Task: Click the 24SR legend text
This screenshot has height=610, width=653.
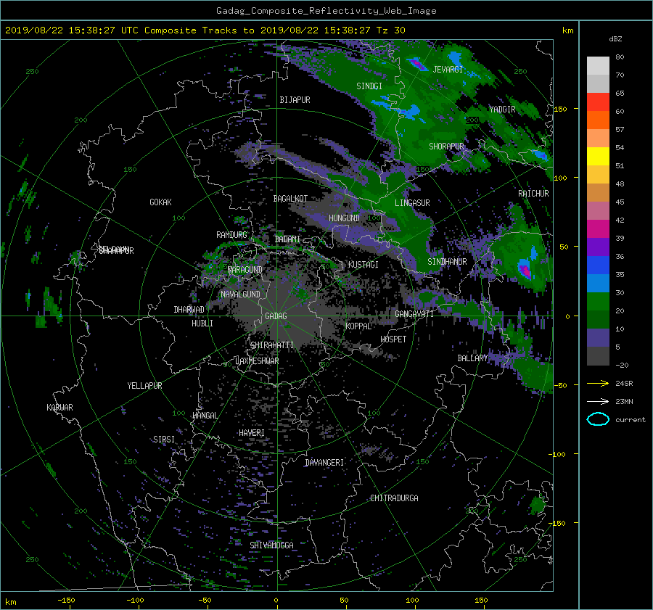Action: coord(624,383)
